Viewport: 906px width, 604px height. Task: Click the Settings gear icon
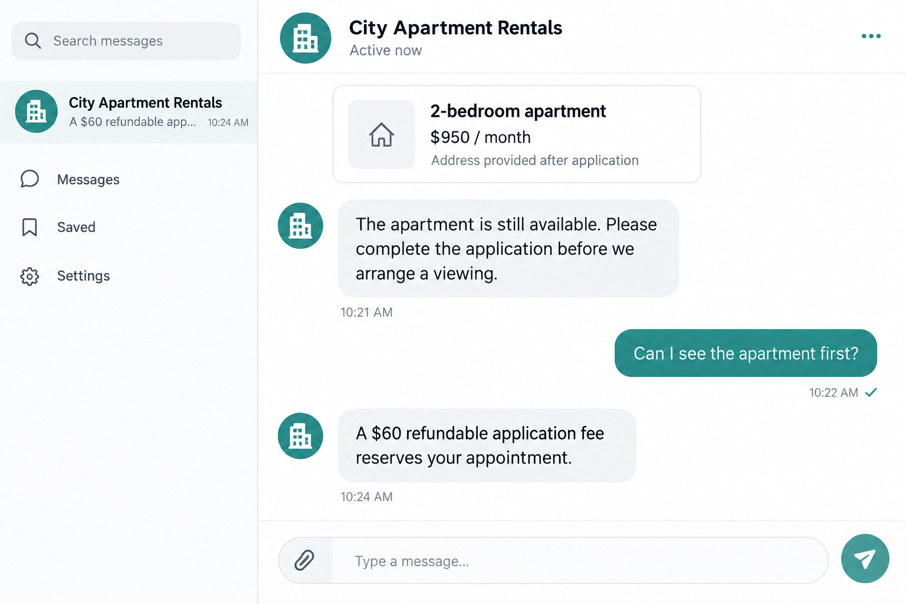coord(29,276)
